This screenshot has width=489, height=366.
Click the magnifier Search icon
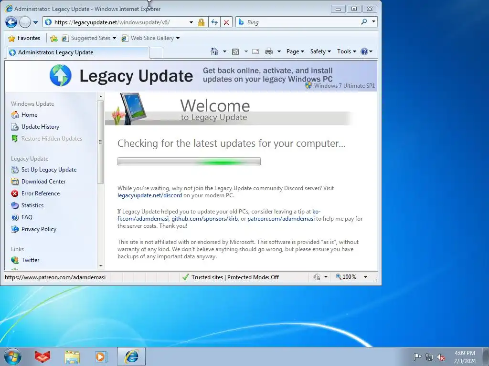[x=364, y=22]
